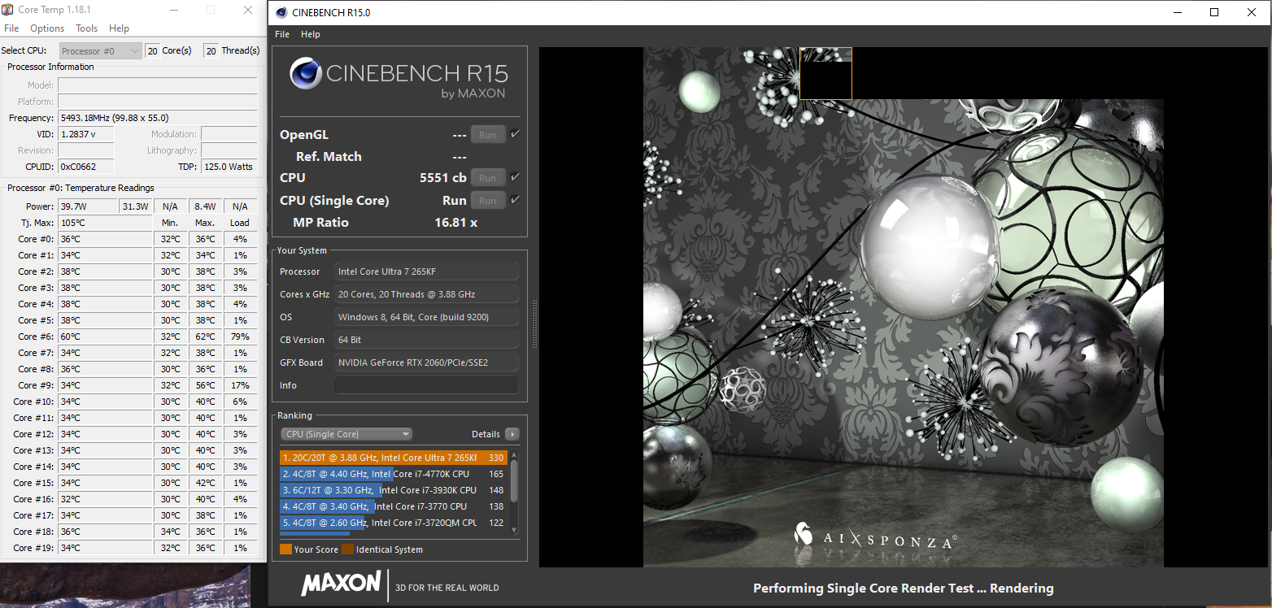Click the CB Version value 64 Bit

point(427,340)
